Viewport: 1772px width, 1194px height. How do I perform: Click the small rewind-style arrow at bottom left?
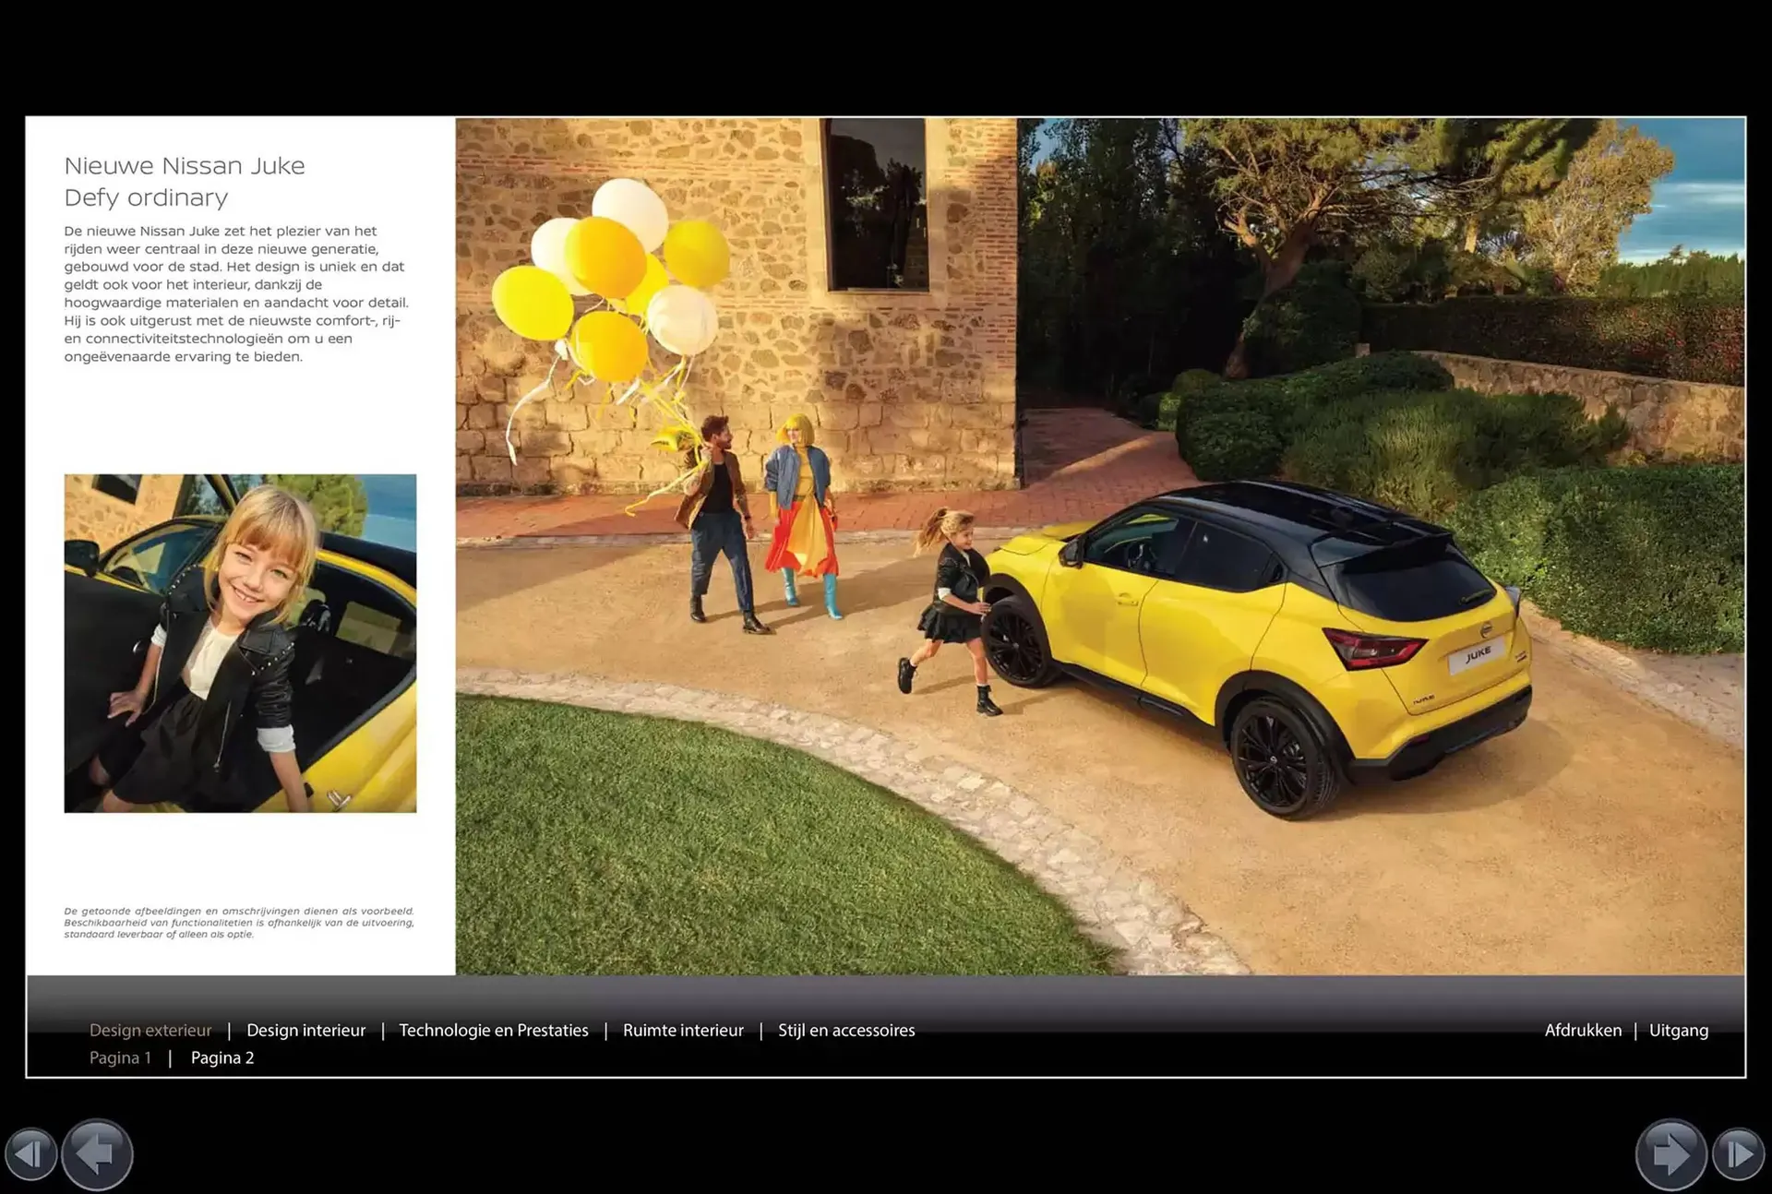point(31,1153)
